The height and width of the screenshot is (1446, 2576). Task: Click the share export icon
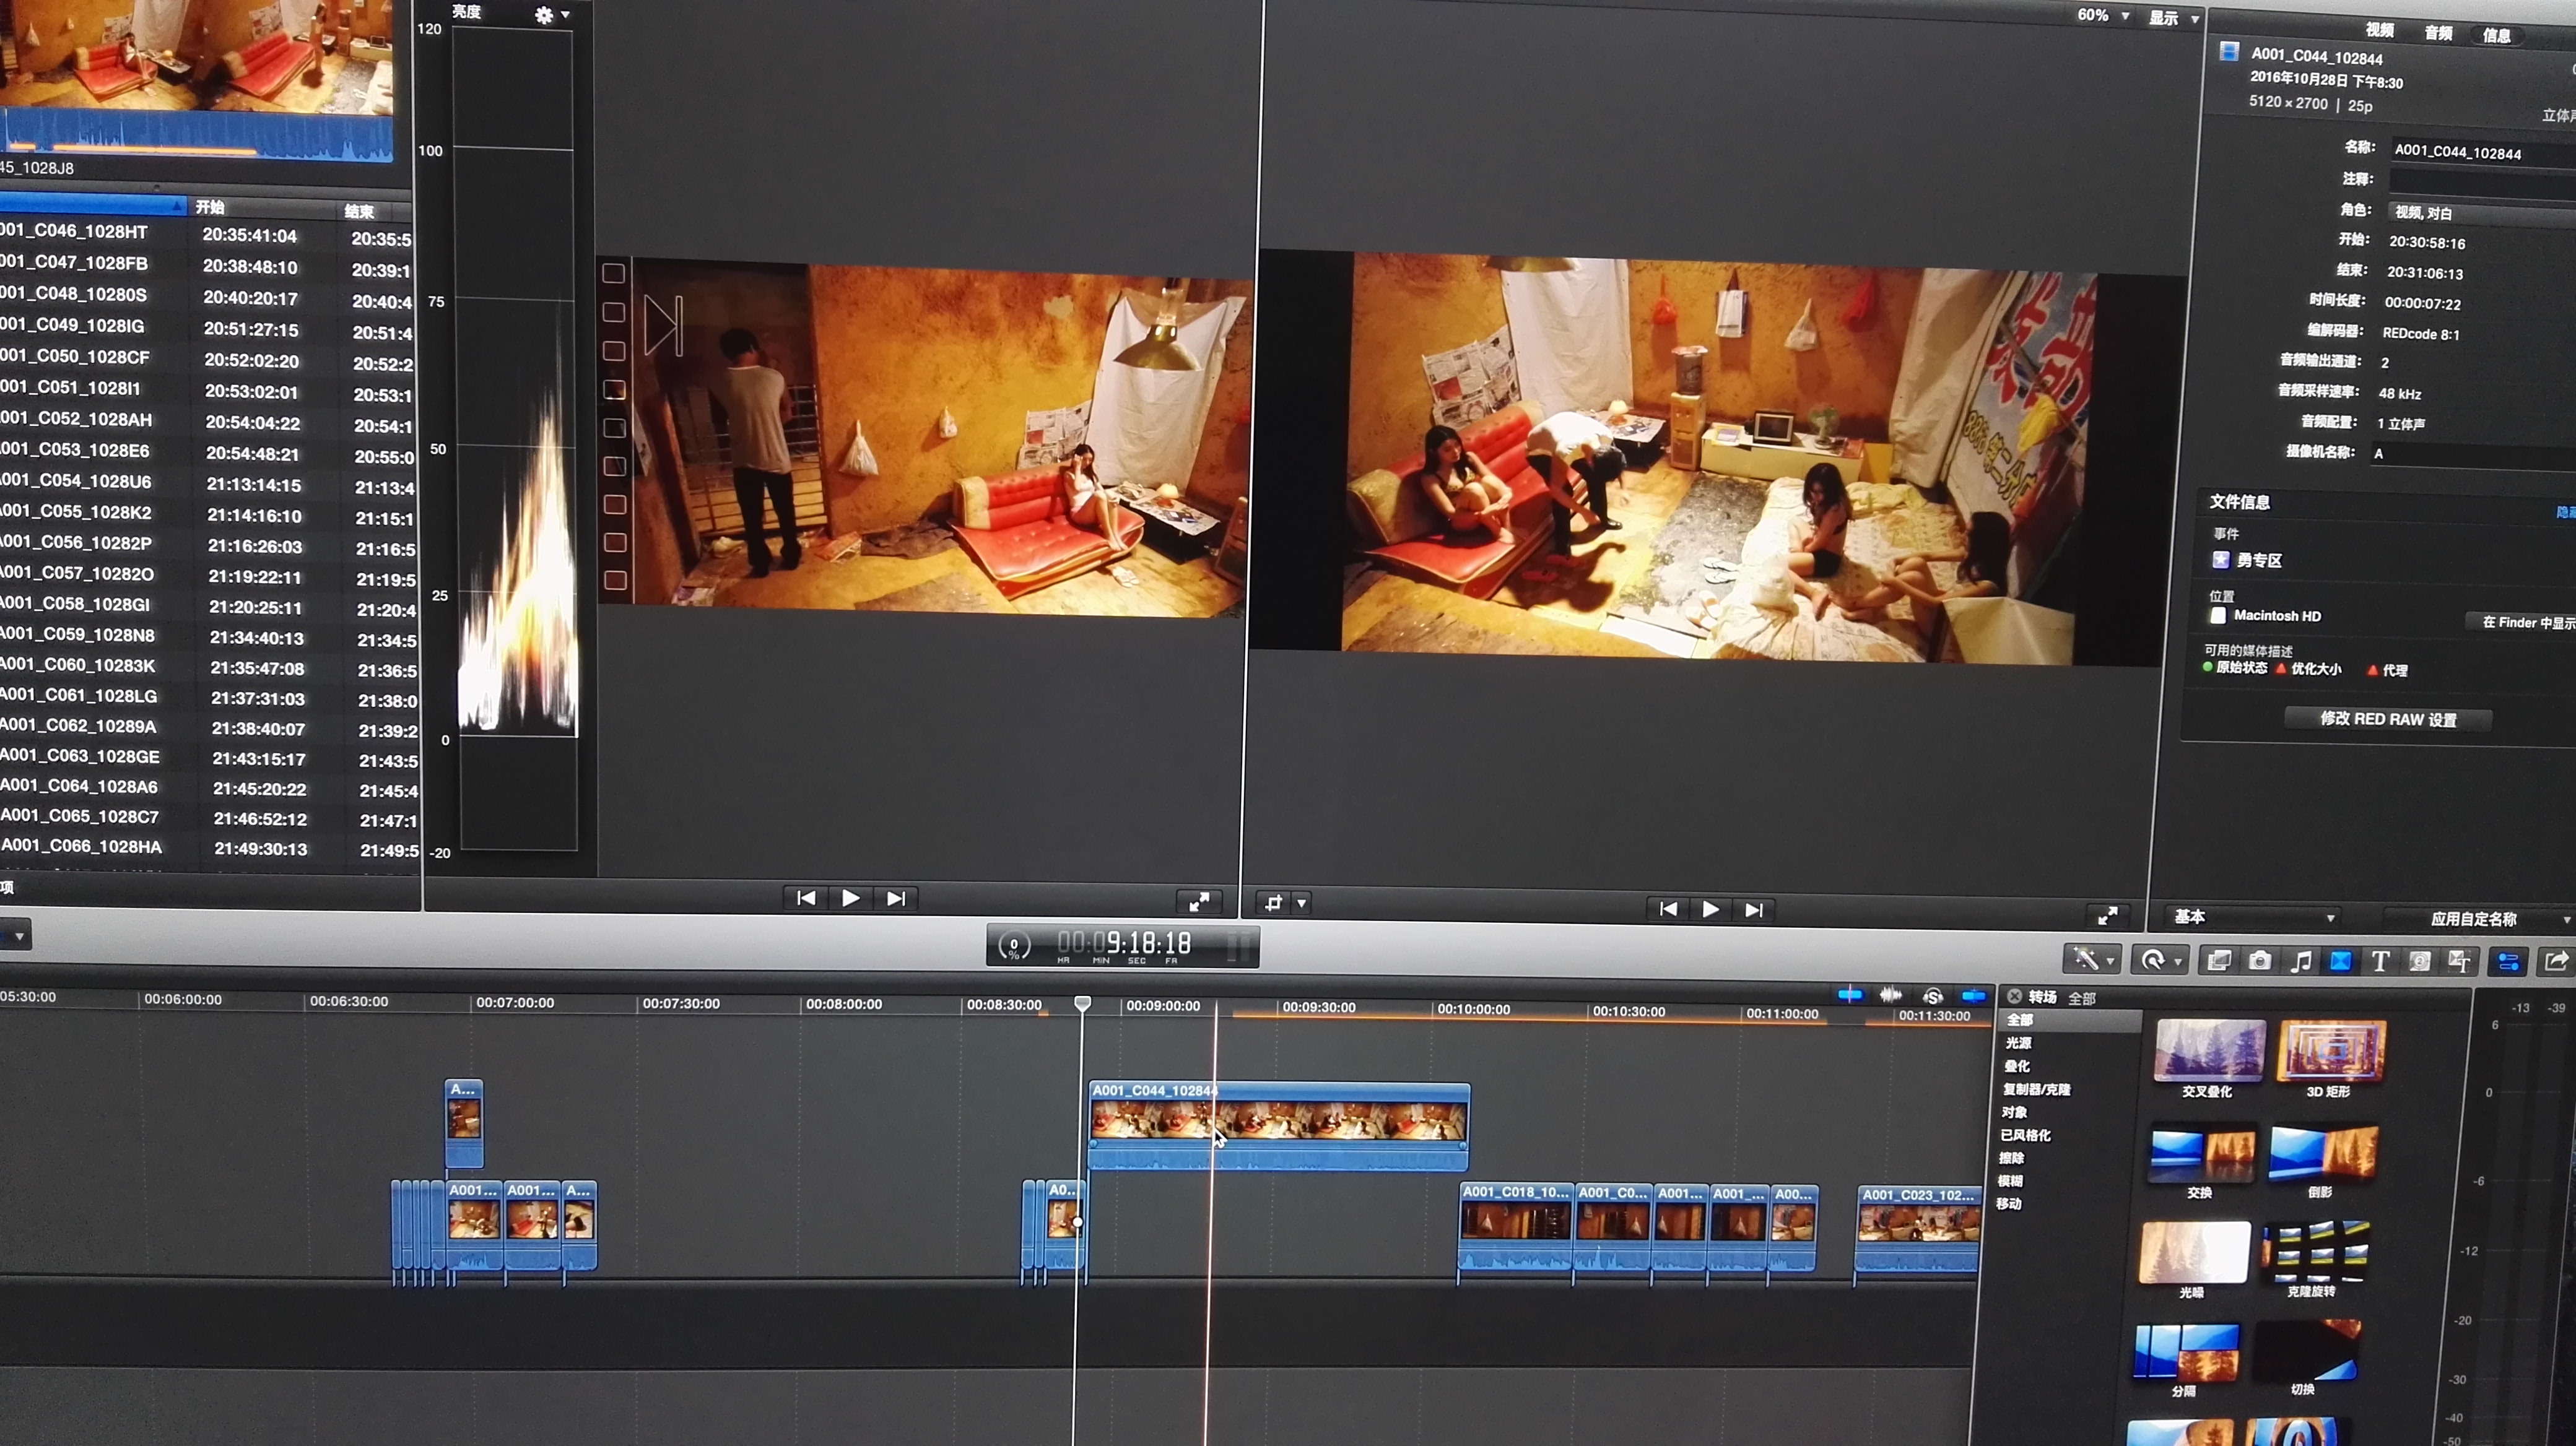coord(2556,961)
